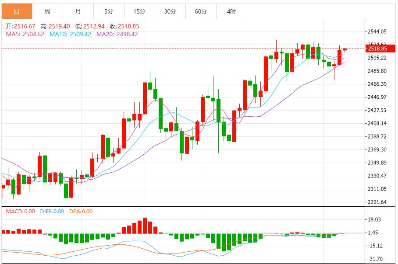Switch chart to 5分 interval
This screenshot has height=264, width=398.
coord(109,11)
